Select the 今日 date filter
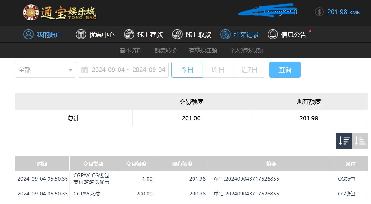 [x=187, y=70]
